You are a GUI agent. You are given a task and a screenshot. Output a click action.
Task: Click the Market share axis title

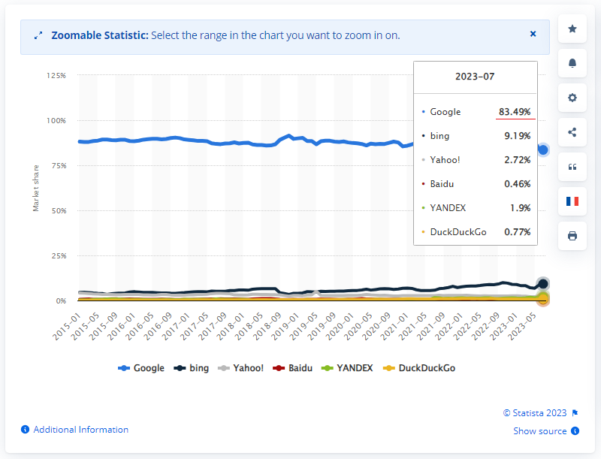pos(36,188)
